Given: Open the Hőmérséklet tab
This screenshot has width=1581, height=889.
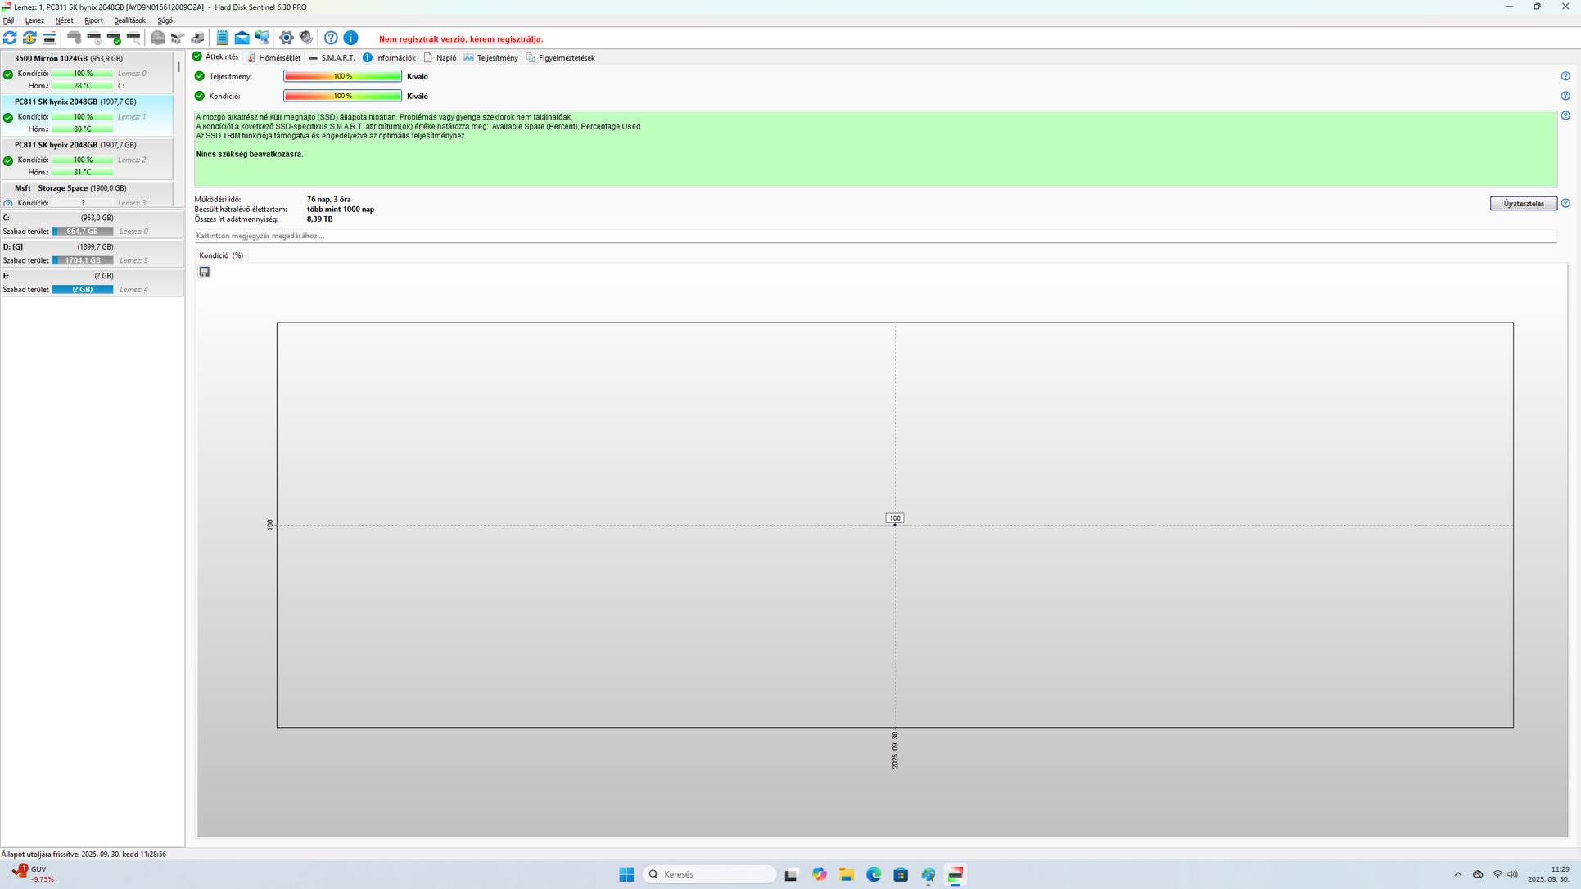Looking at the screenshot, I should tap(274, 58).
